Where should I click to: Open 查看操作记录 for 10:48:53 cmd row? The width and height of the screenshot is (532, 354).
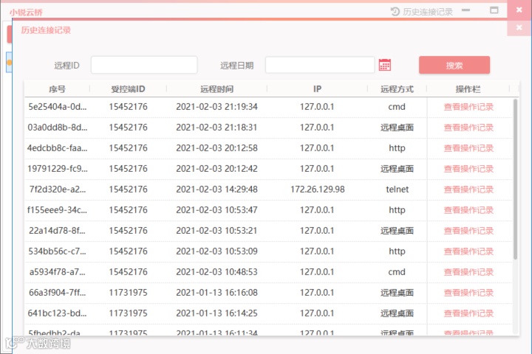(468, 272)
